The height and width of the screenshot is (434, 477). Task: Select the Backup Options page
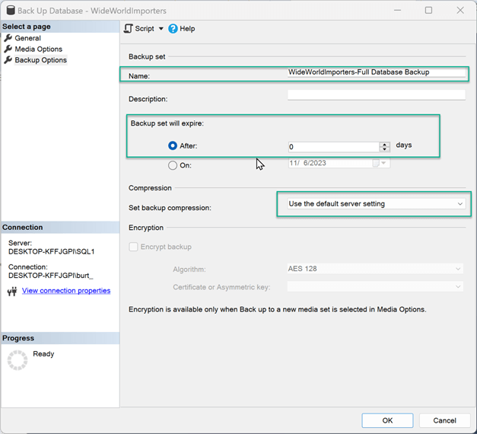tap(41, 60)
